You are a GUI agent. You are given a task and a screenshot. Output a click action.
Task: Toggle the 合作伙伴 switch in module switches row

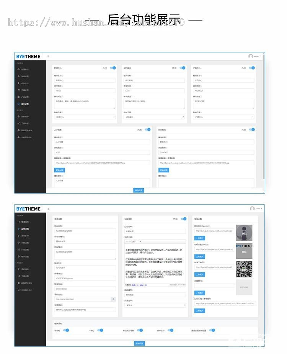click(171, 330)
